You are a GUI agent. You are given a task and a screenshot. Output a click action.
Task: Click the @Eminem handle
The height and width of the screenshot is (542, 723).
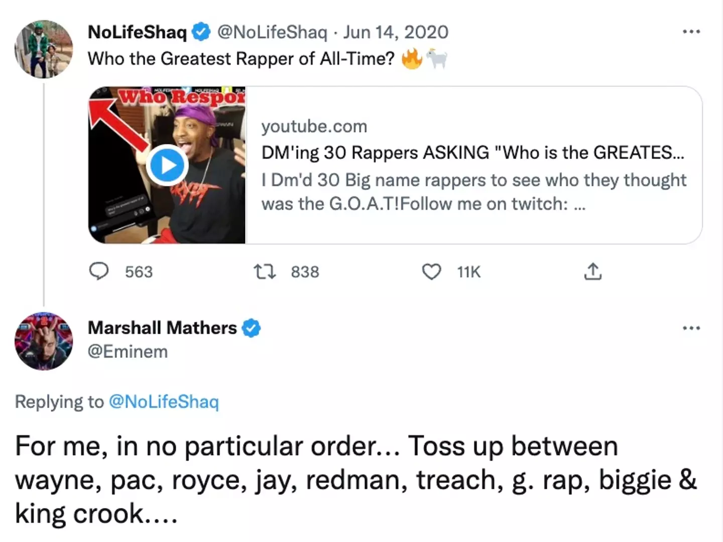pos(128,352)
